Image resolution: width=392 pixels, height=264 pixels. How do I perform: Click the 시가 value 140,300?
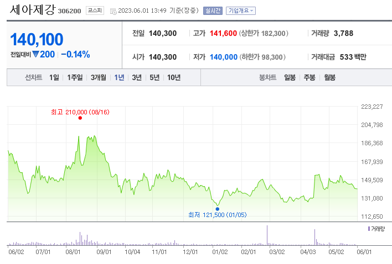pos(163,57)
